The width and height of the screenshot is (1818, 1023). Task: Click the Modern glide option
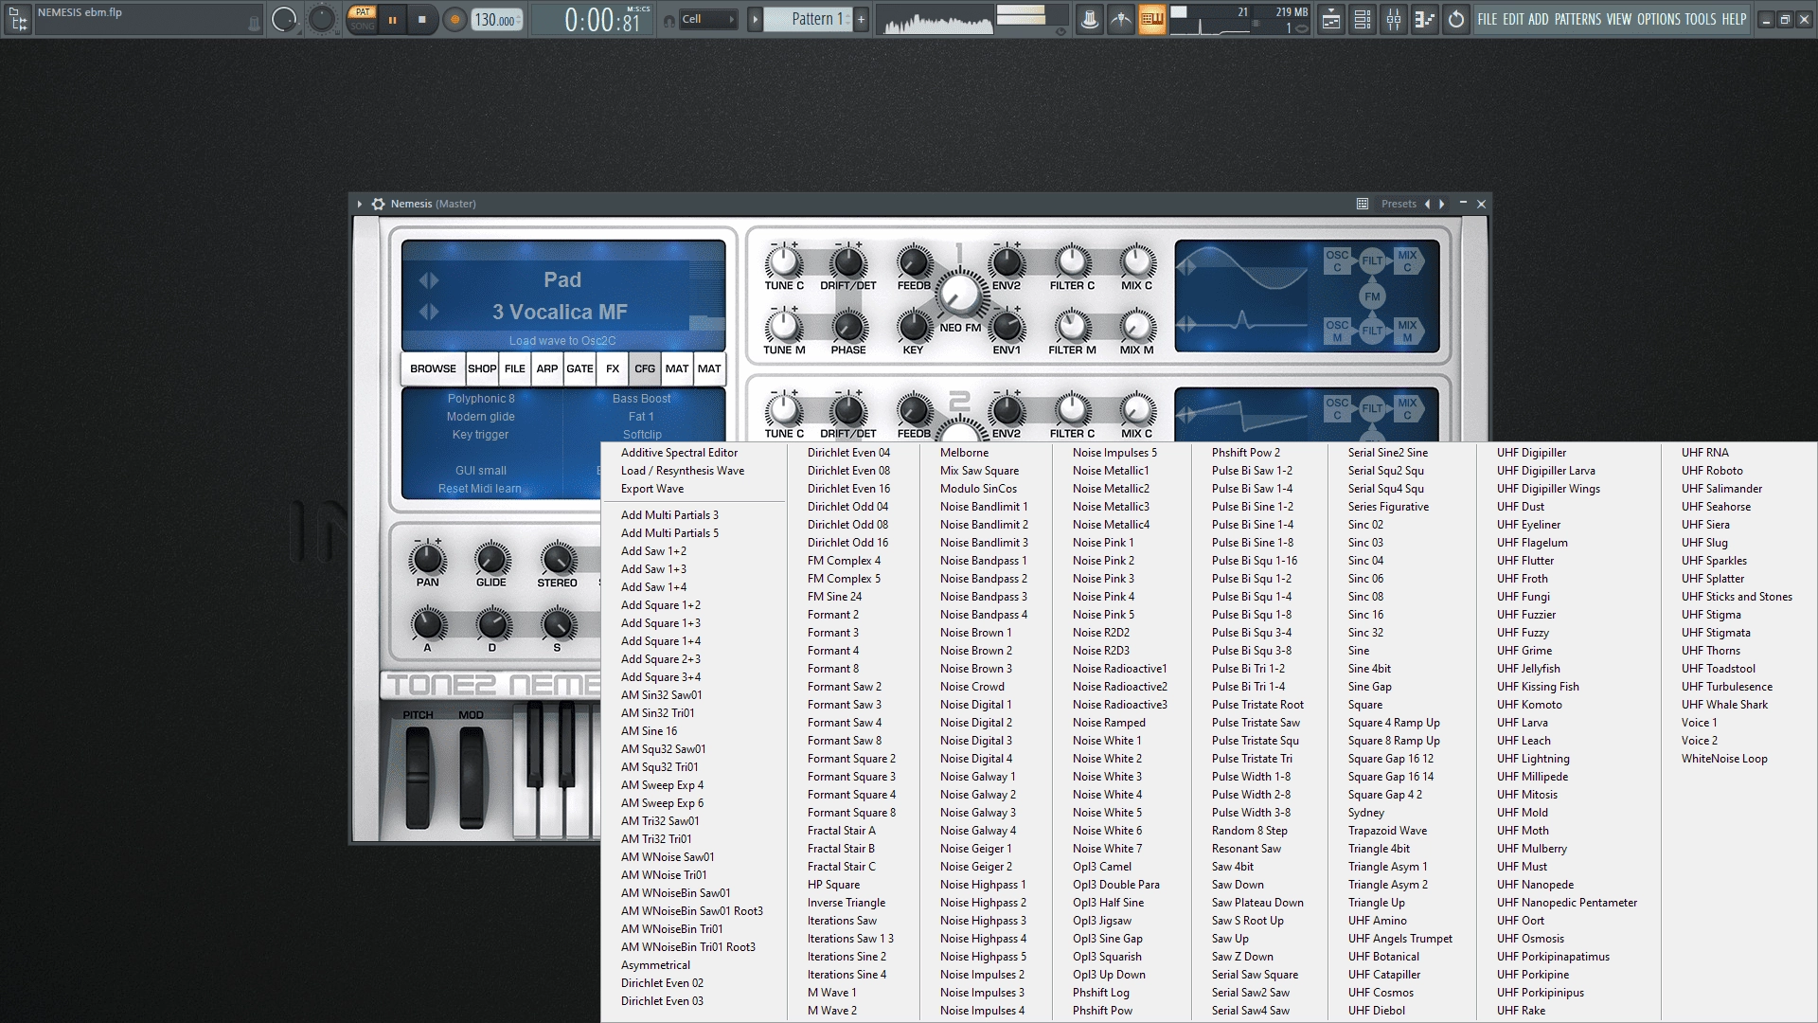481,417
